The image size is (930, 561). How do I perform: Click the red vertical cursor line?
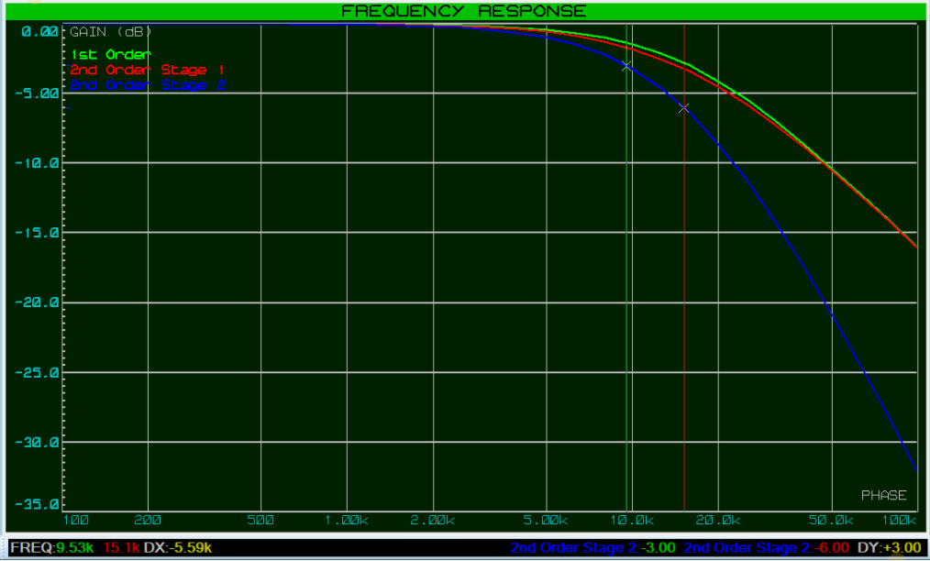pyautogui.click(x=684, y=275)
